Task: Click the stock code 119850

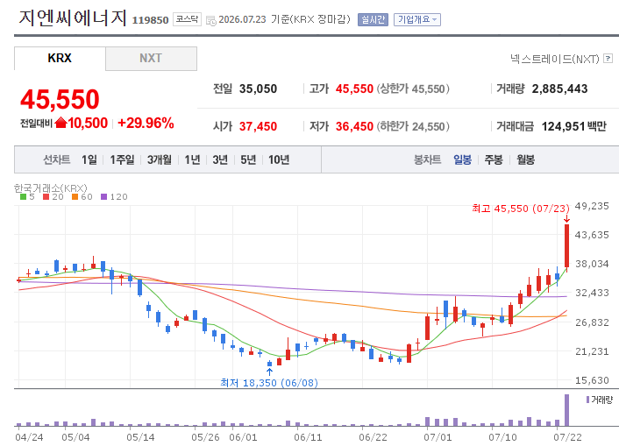Action: pos(150,20)
